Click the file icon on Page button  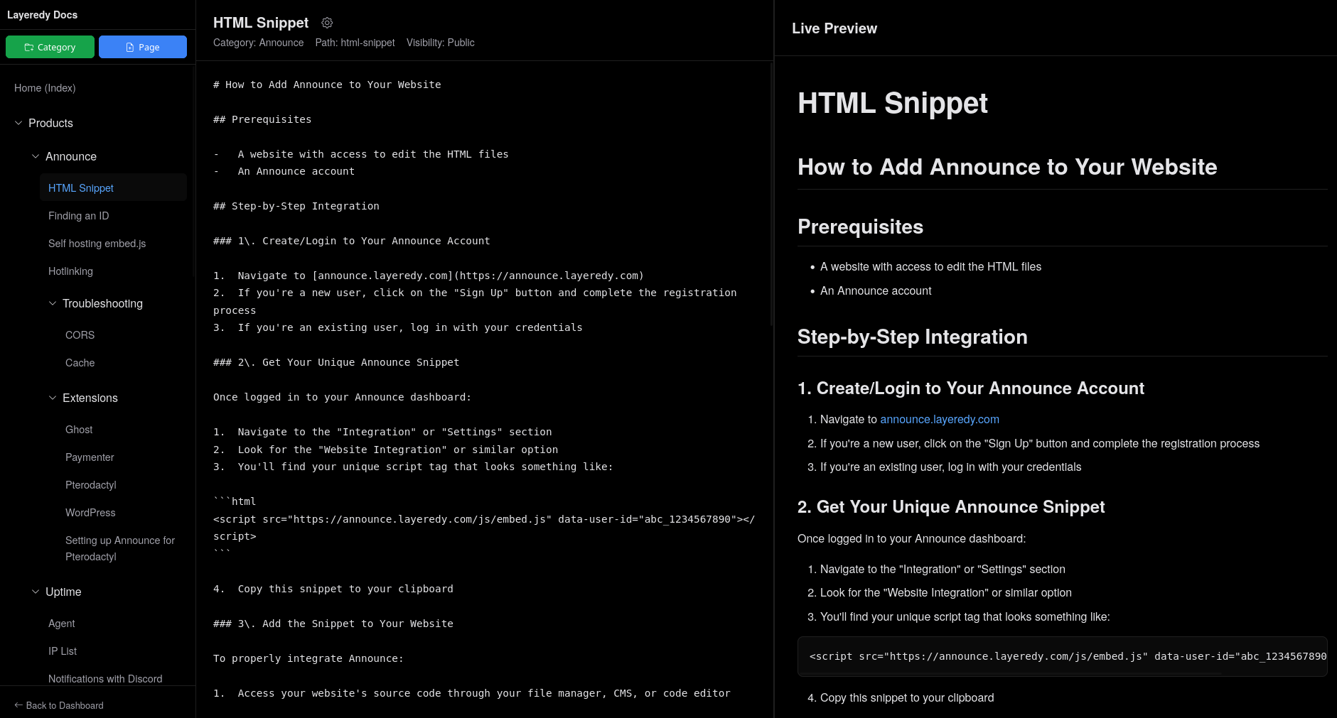click(130, 48)
